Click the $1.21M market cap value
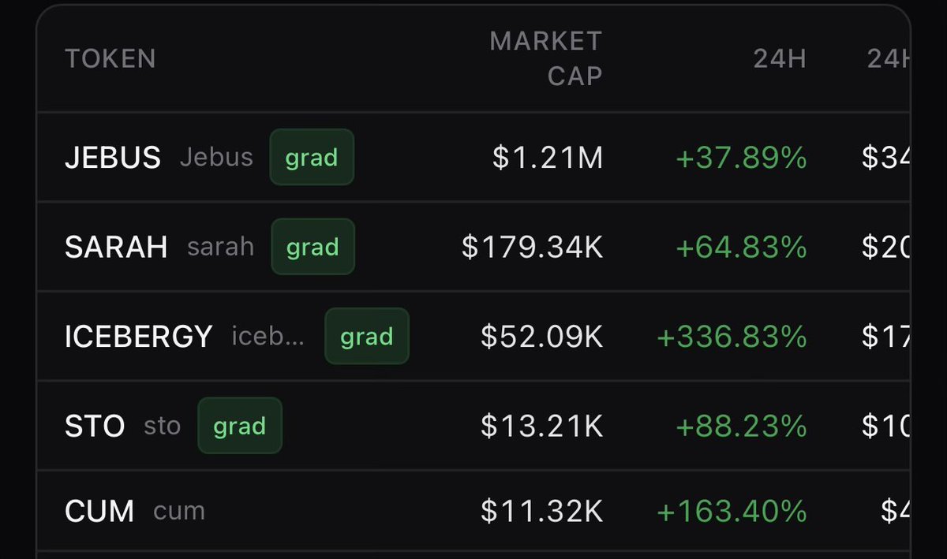The width and height of the screenshot is (947, 559). (x=548, y=158)
